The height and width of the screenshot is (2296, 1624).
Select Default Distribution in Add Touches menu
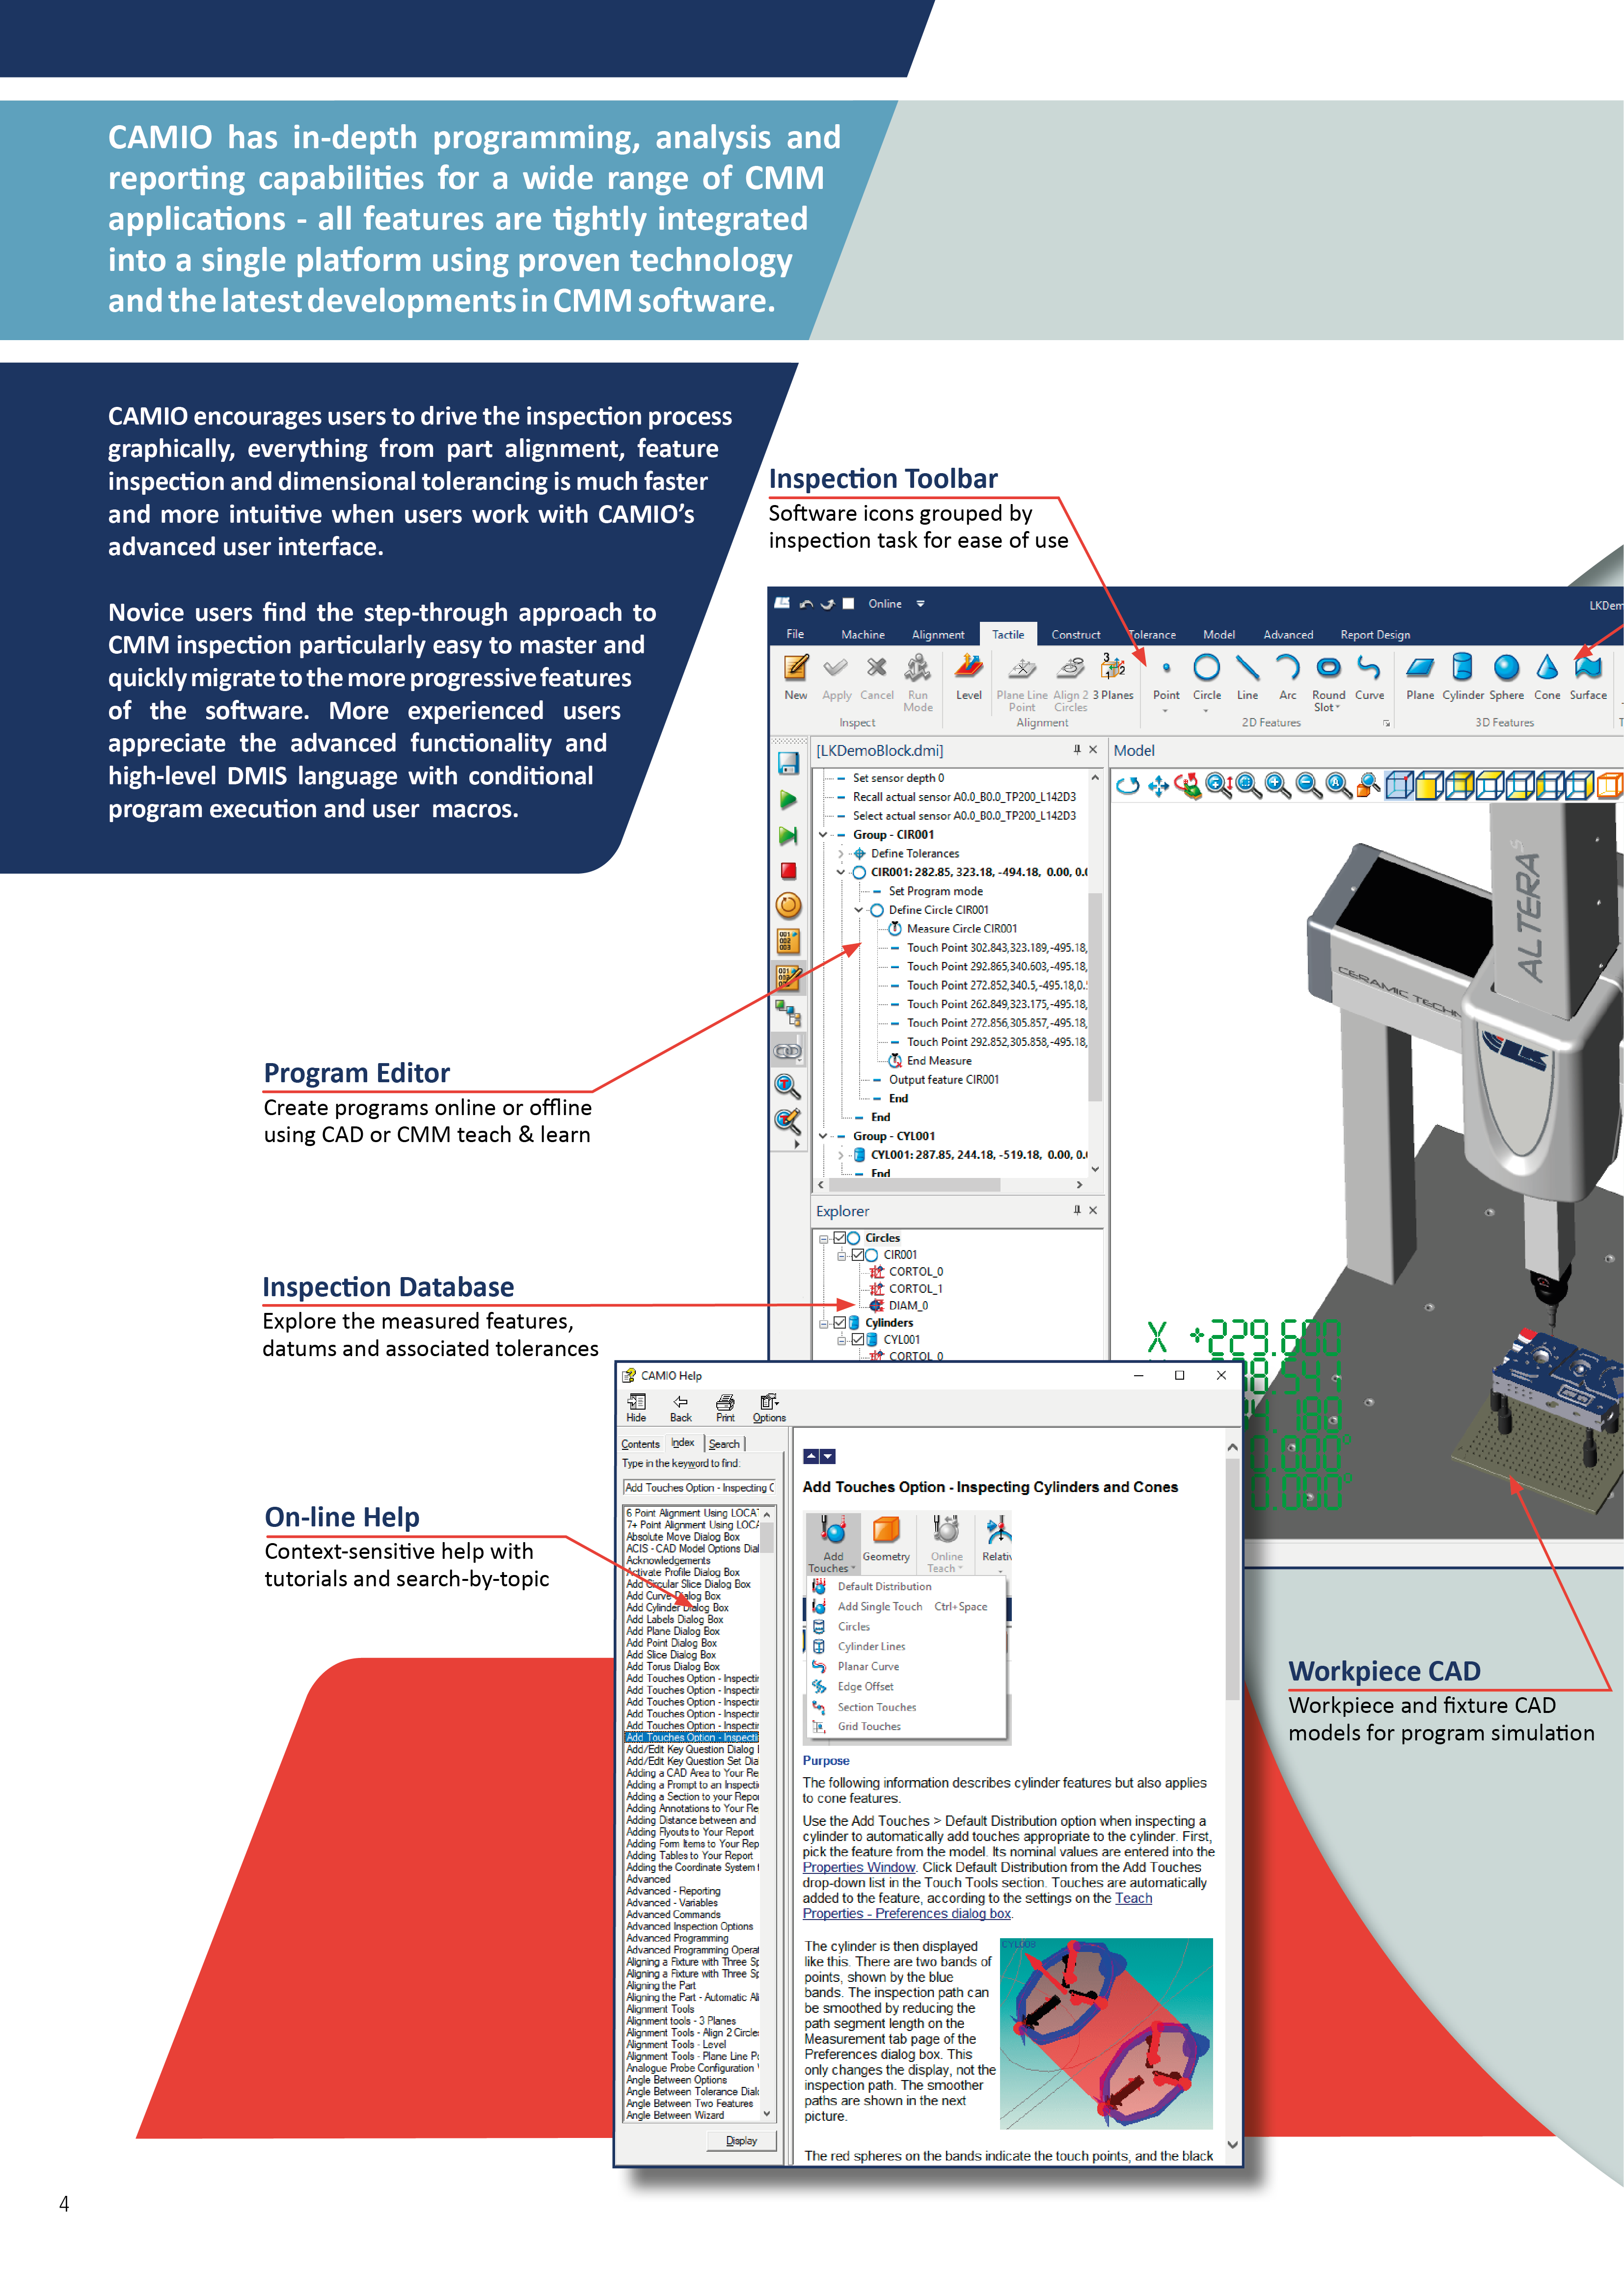click(884, 1586)
